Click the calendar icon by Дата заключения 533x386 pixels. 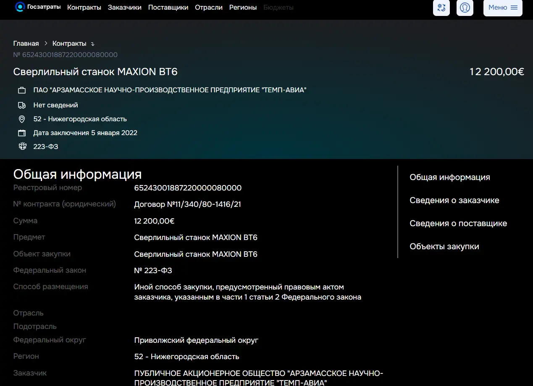(x=22, y=133)
